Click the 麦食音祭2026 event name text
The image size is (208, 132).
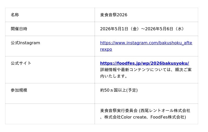click(x=114, y=15)
